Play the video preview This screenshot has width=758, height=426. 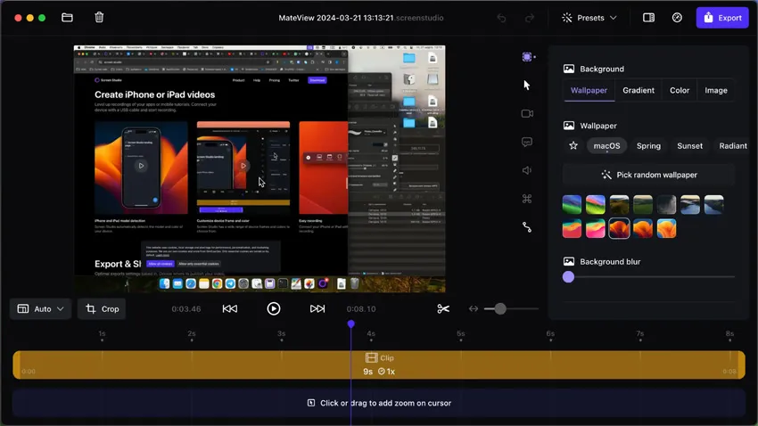click(274, 308)
